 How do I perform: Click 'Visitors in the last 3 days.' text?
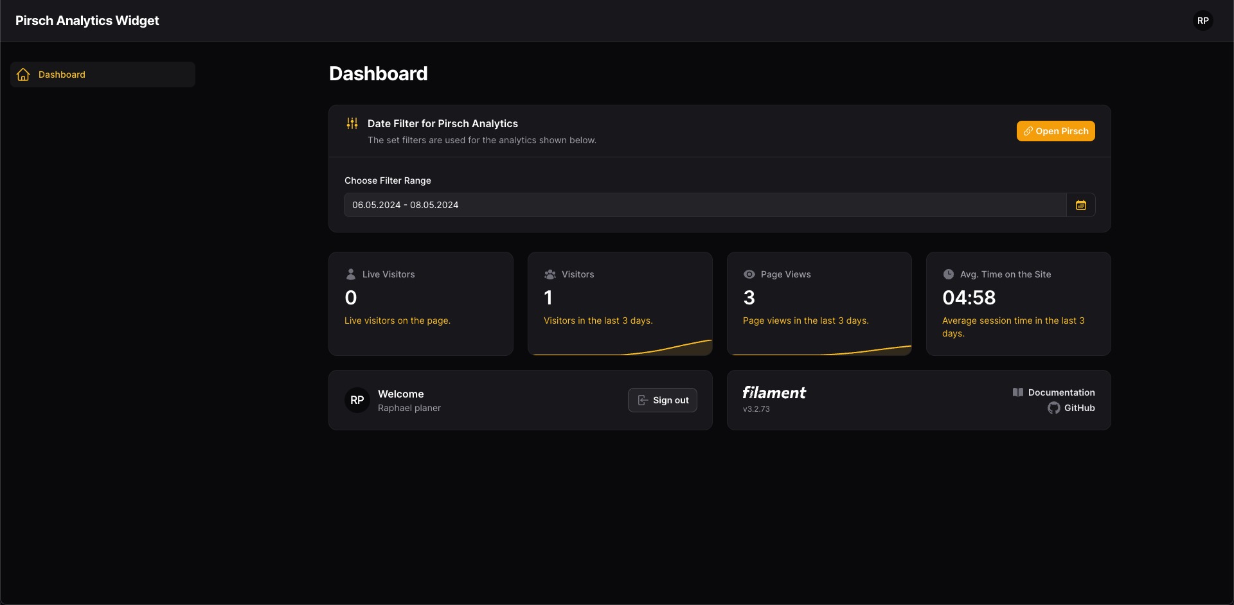(598, 320)
